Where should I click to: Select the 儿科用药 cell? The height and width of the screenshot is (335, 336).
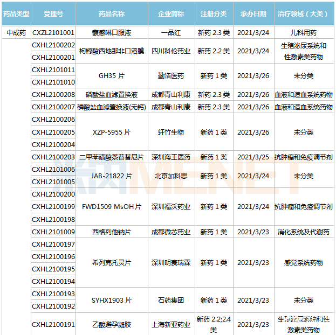[x=304, y=32]
